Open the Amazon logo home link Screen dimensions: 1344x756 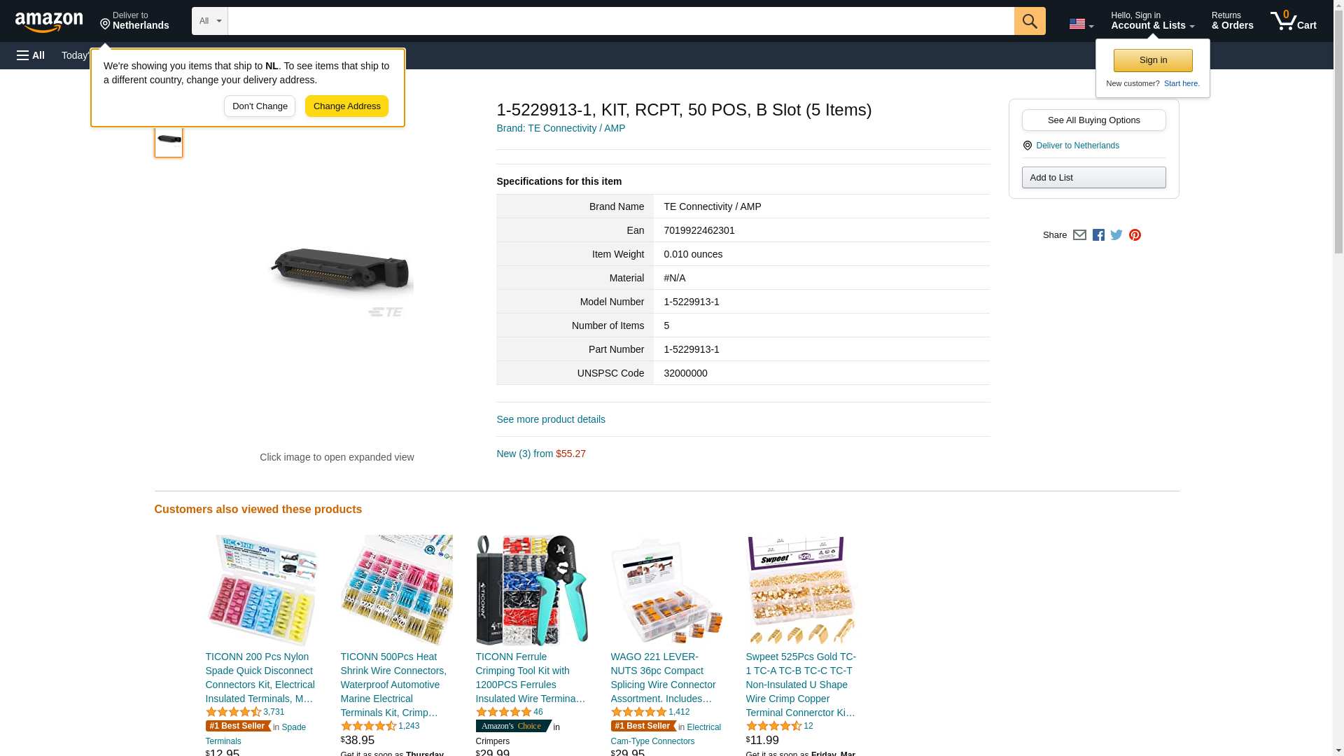click(49, 22)
